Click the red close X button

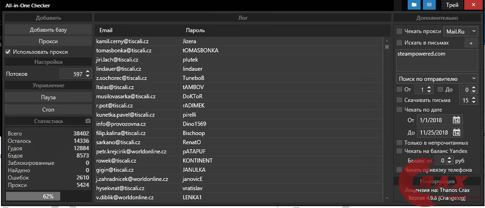pyautogui.click(x=473, y=5)
